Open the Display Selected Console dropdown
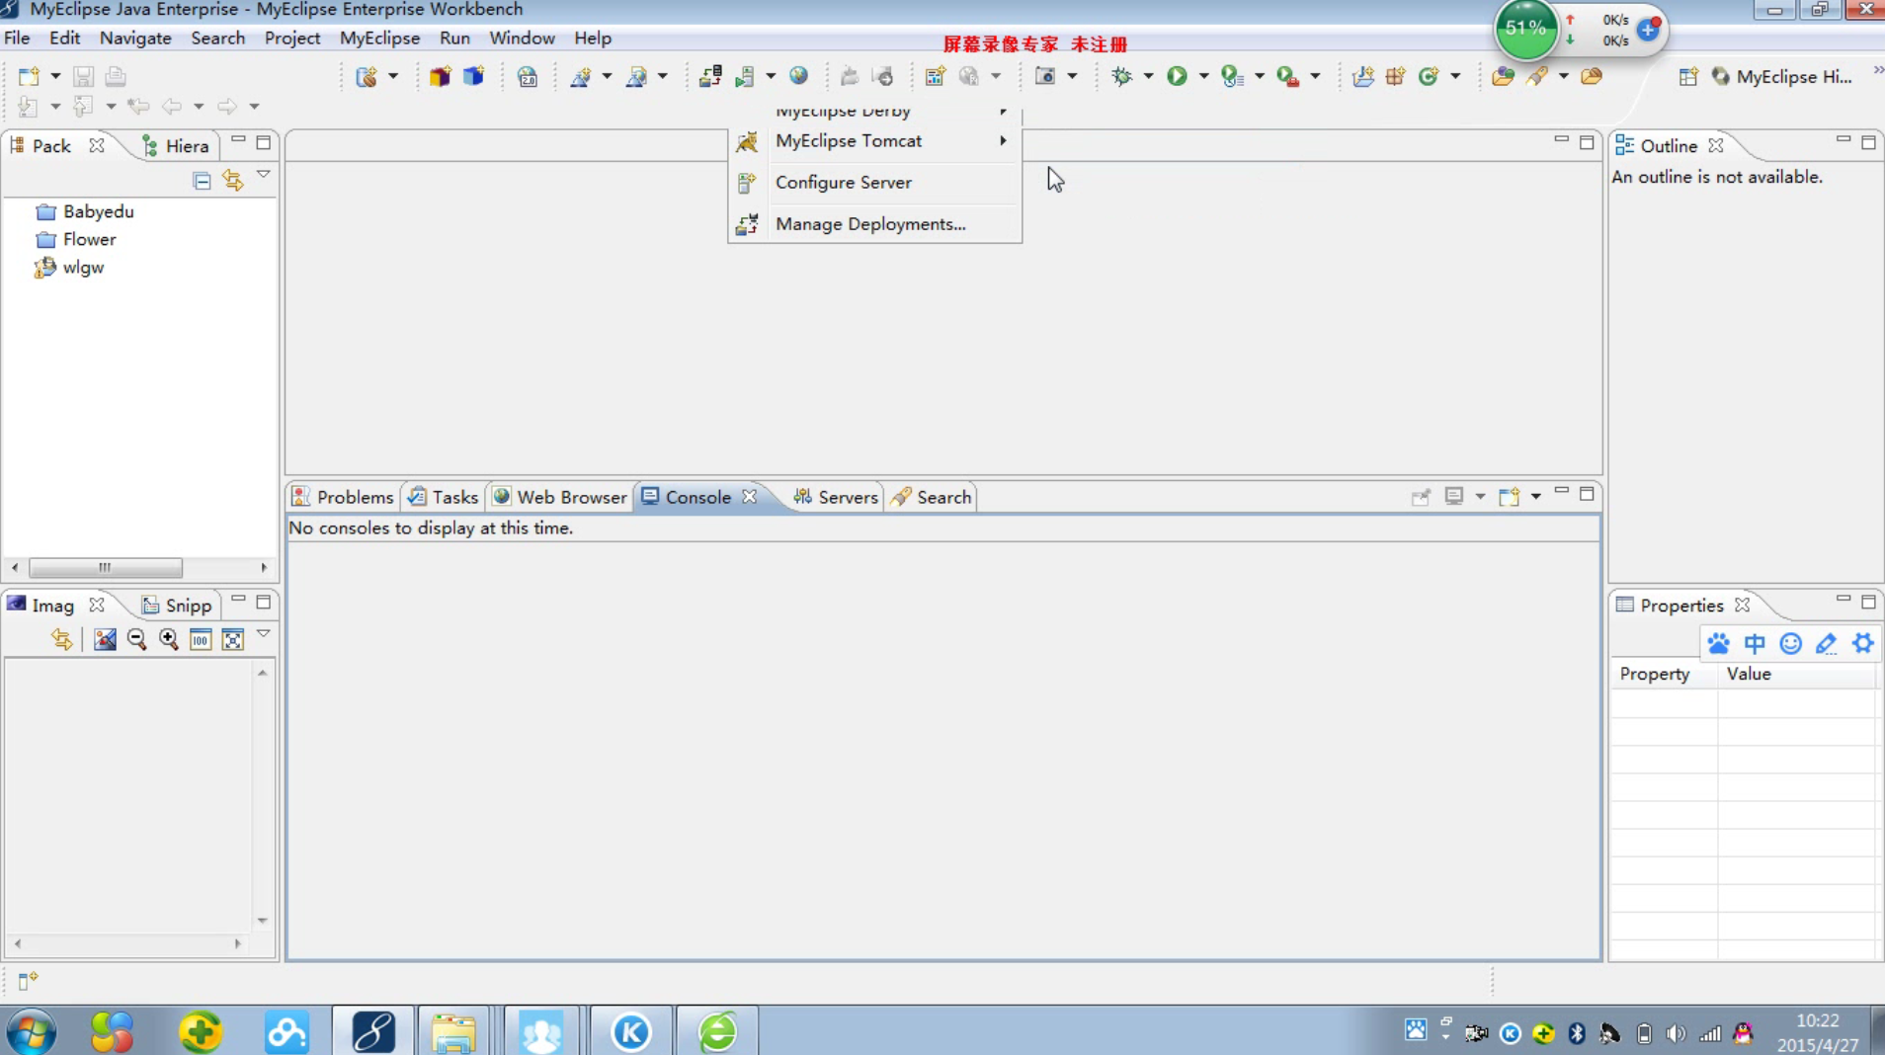The width and height of the screenshot is (1885, 1055). (1480, 497)
